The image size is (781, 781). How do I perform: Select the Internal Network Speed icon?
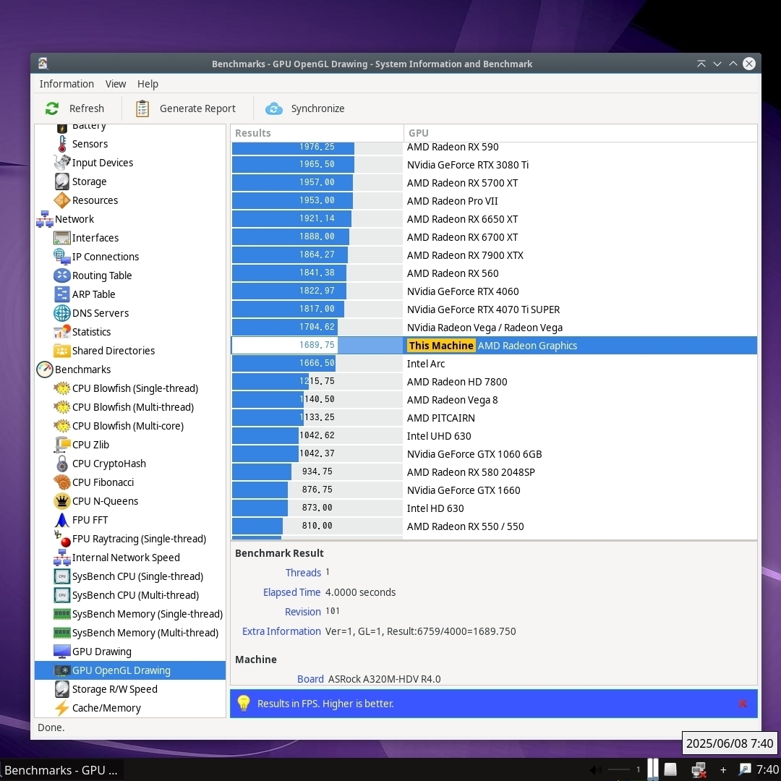pos(61,558)
